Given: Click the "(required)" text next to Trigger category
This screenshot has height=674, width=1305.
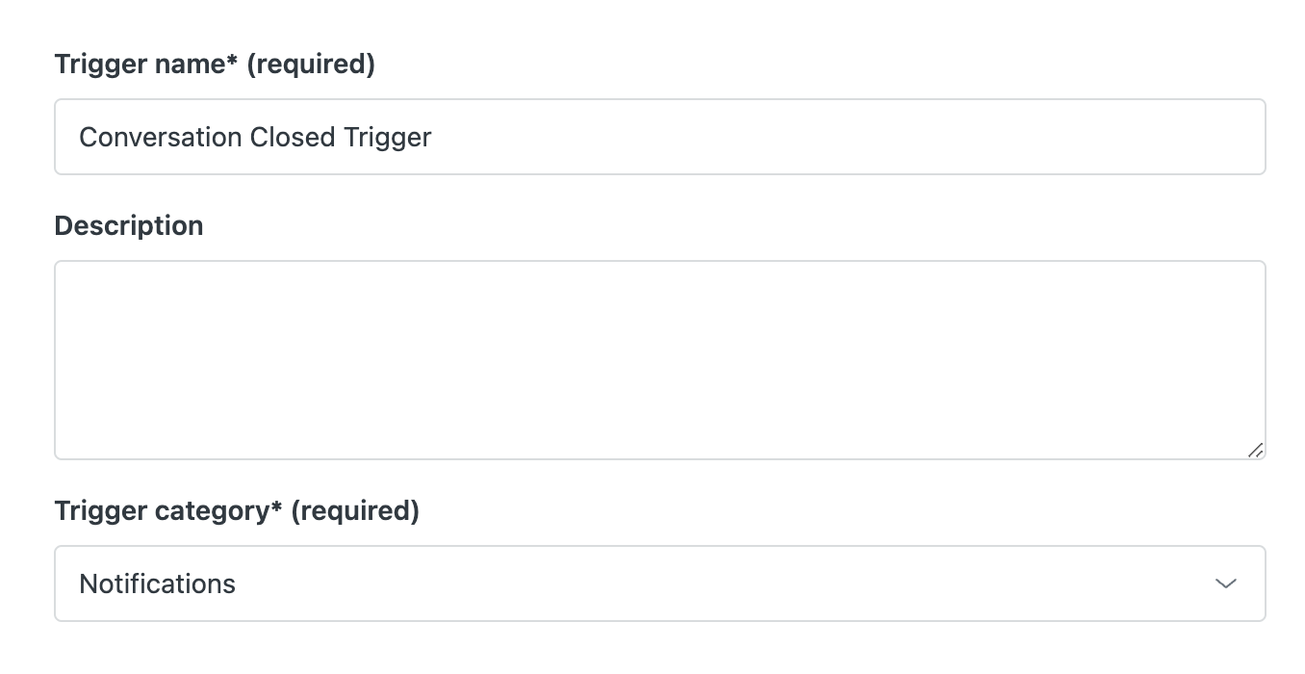Looking at the screenshot, I should pyautogui.click(x=355, y=511).
